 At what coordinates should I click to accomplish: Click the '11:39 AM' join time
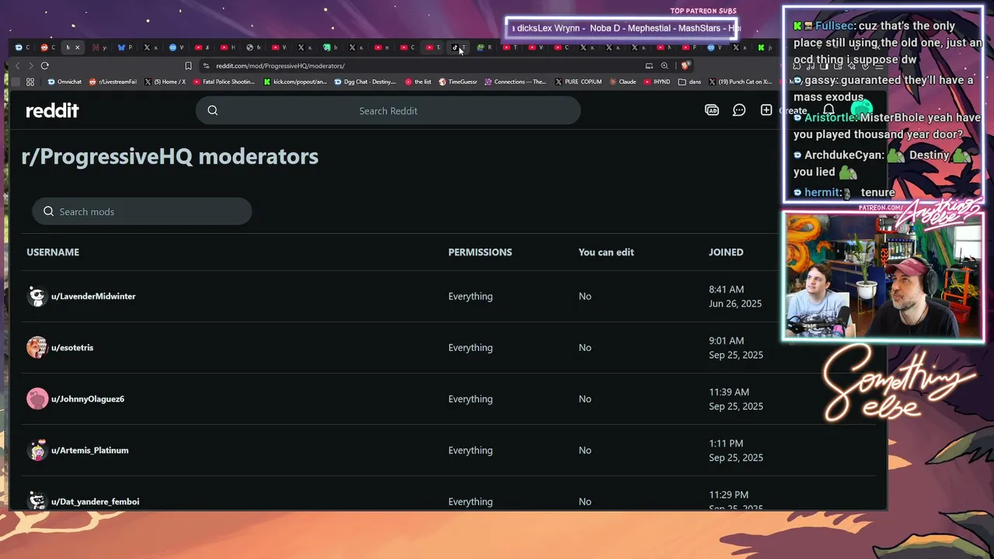click(729, 391)
